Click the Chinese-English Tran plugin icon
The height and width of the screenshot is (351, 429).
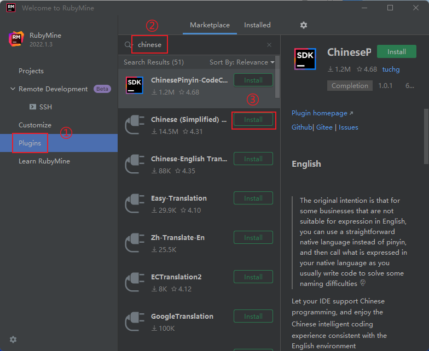[x=135, y=164]
